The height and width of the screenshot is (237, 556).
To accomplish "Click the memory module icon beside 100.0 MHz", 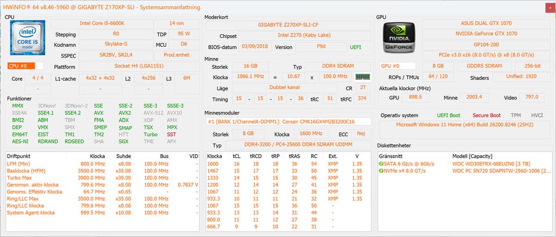I will [x=363, y=77].
